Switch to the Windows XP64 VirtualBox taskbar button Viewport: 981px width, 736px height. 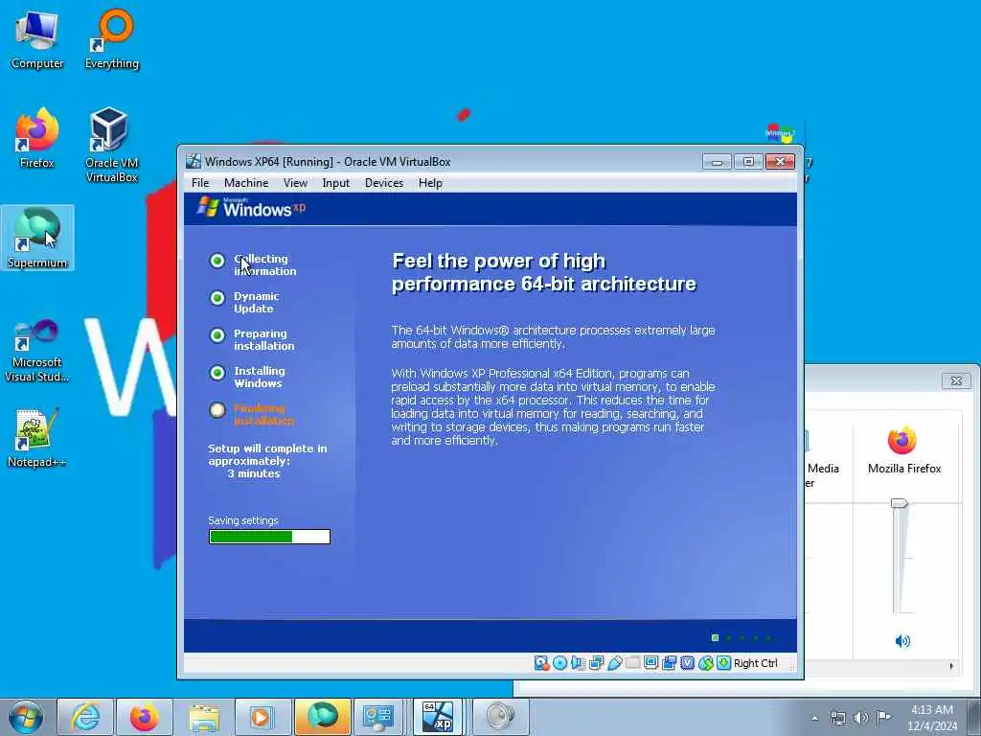[437, 717]
